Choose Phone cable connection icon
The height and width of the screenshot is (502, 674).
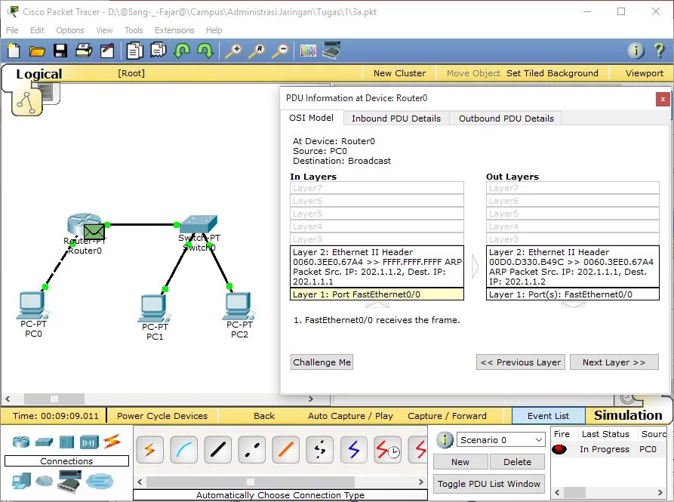coord(320,450)
